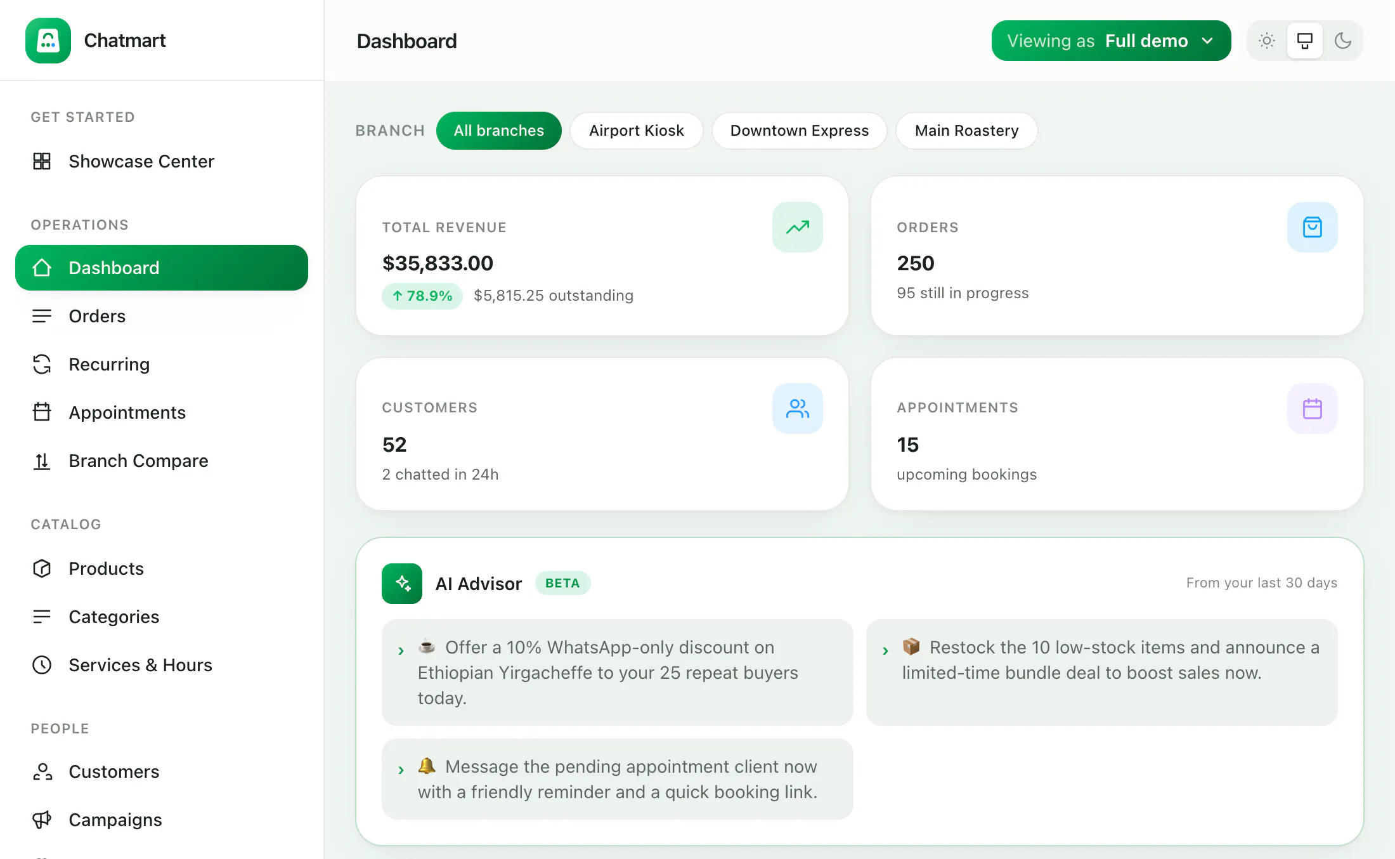Screen dimensions: 1395x859
Task: Click the $35,833.00 total revenue value
Action: click(x=438, y=263)
